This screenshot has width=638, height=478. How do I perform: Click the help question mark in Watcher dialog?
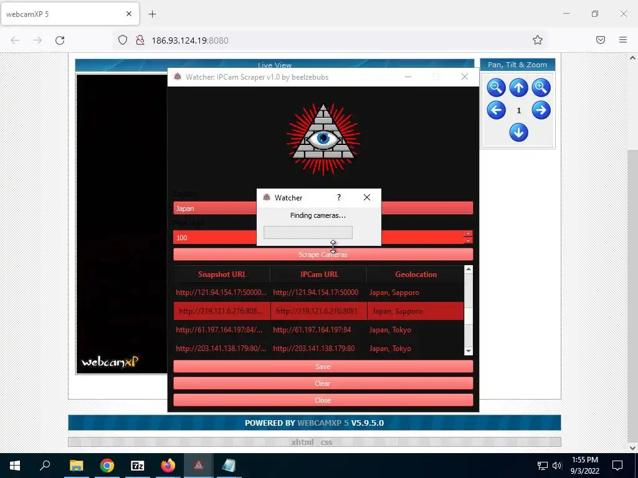click(x=338, y=197)
